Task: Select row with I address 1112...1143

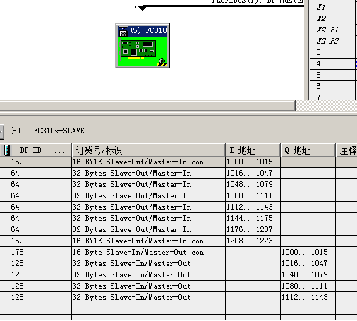Action: (178, 207)
